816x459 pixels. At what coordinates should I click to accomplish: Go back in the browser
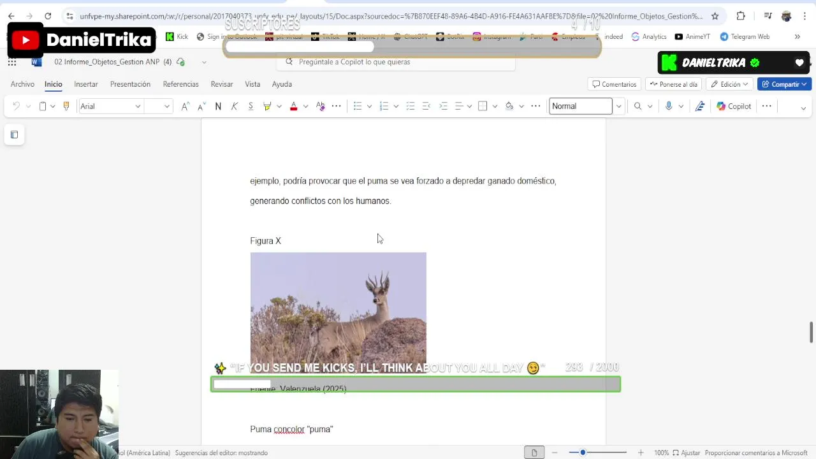[11, 16]
